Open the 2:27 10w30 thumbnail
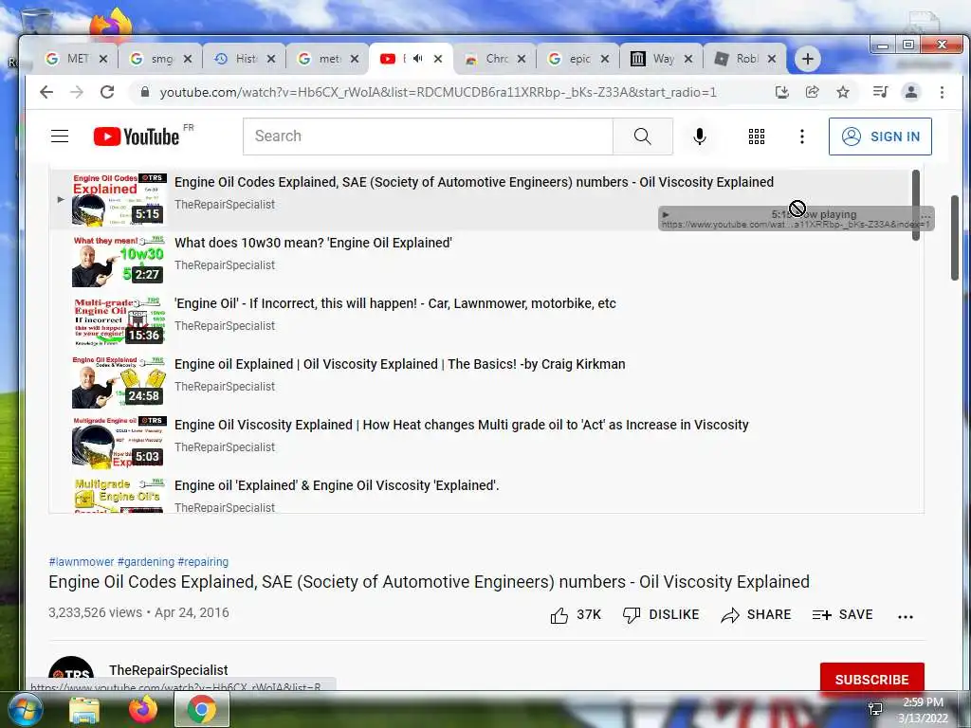 [119, 261]
